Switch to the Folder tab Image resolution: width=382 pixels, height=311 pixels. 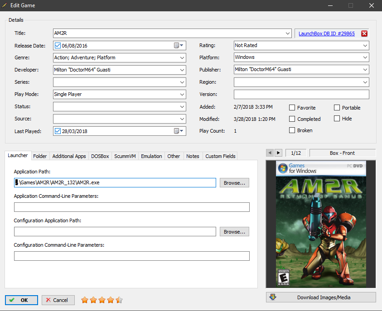tap(40, 156)
